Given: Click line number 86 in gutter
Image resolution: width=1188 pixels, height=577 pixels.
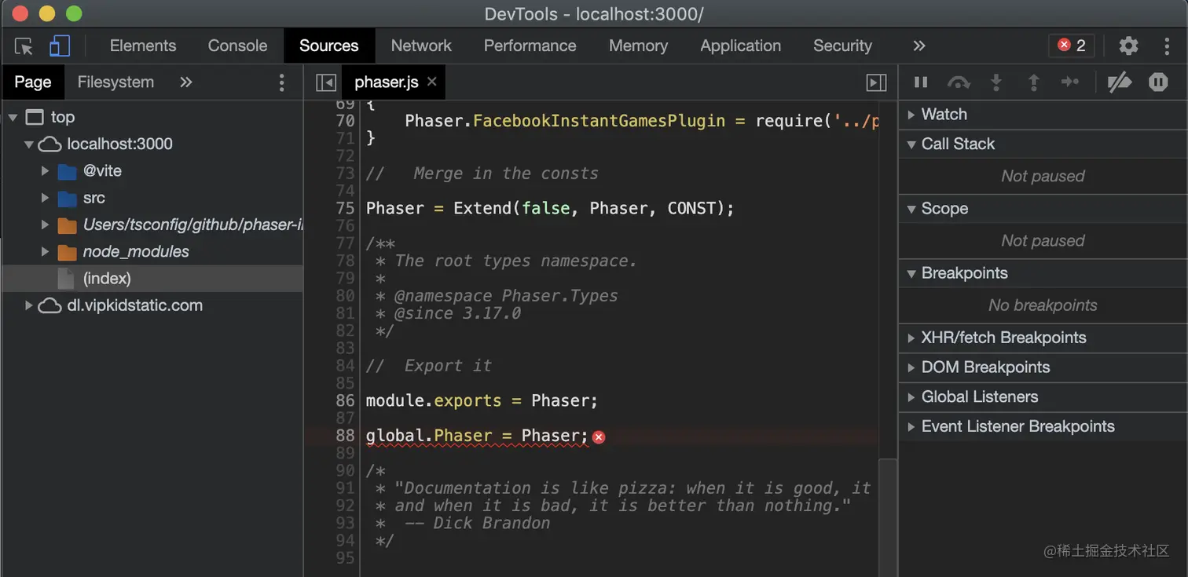Looking at the screenshot, I should click(345, 400).
